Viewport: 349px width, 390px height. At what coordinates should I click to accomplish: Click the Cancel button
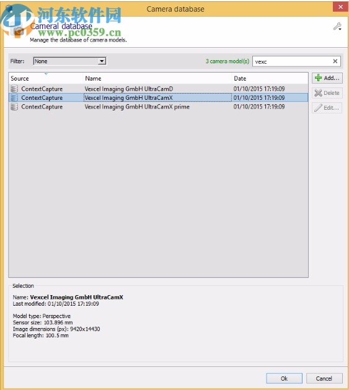pyautogui.click(x=324, y=378)
